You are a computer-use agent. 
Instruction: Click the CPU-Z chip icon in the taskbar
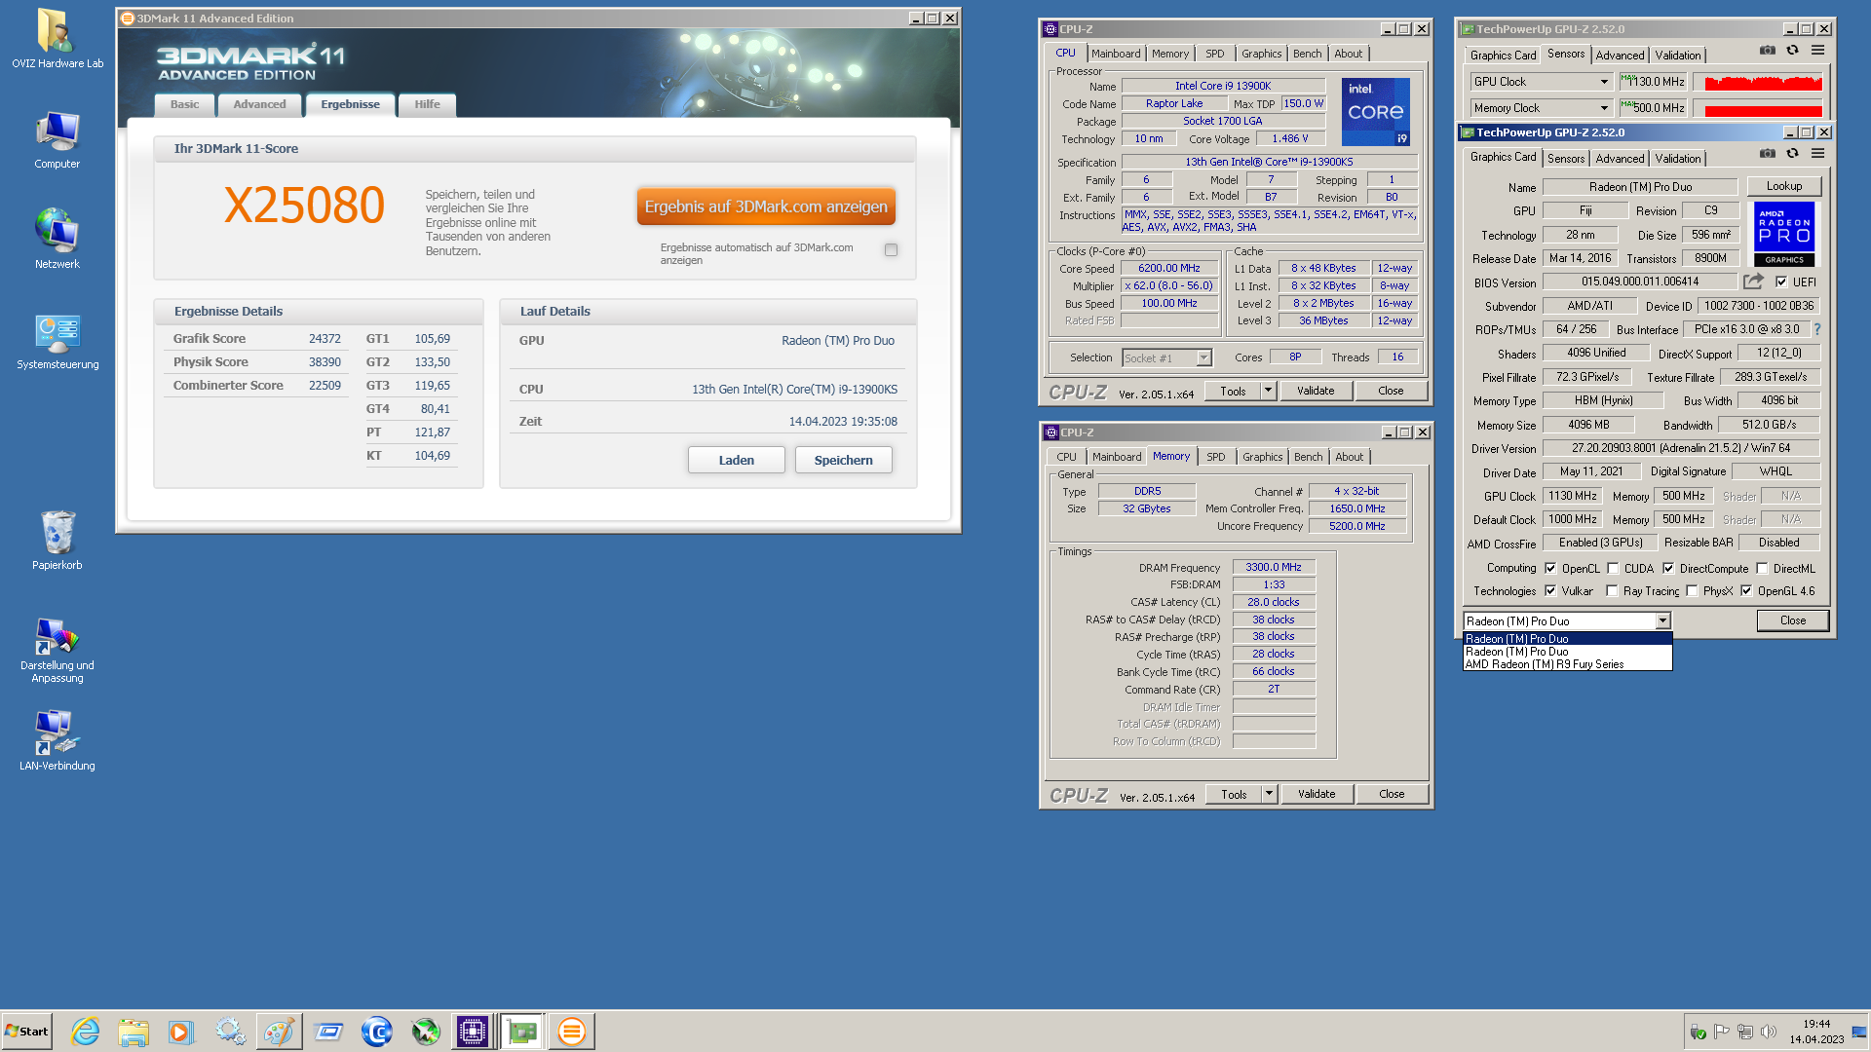[x=474, y=1032]
